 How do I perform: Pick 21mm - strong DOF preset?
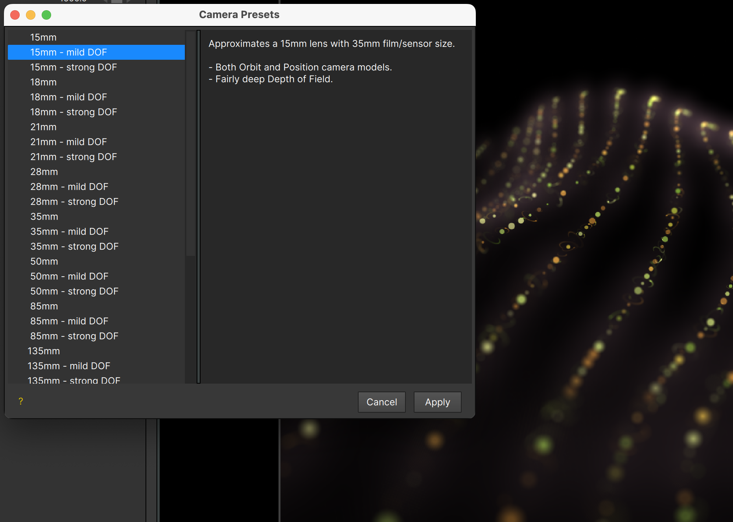[96, 157]
